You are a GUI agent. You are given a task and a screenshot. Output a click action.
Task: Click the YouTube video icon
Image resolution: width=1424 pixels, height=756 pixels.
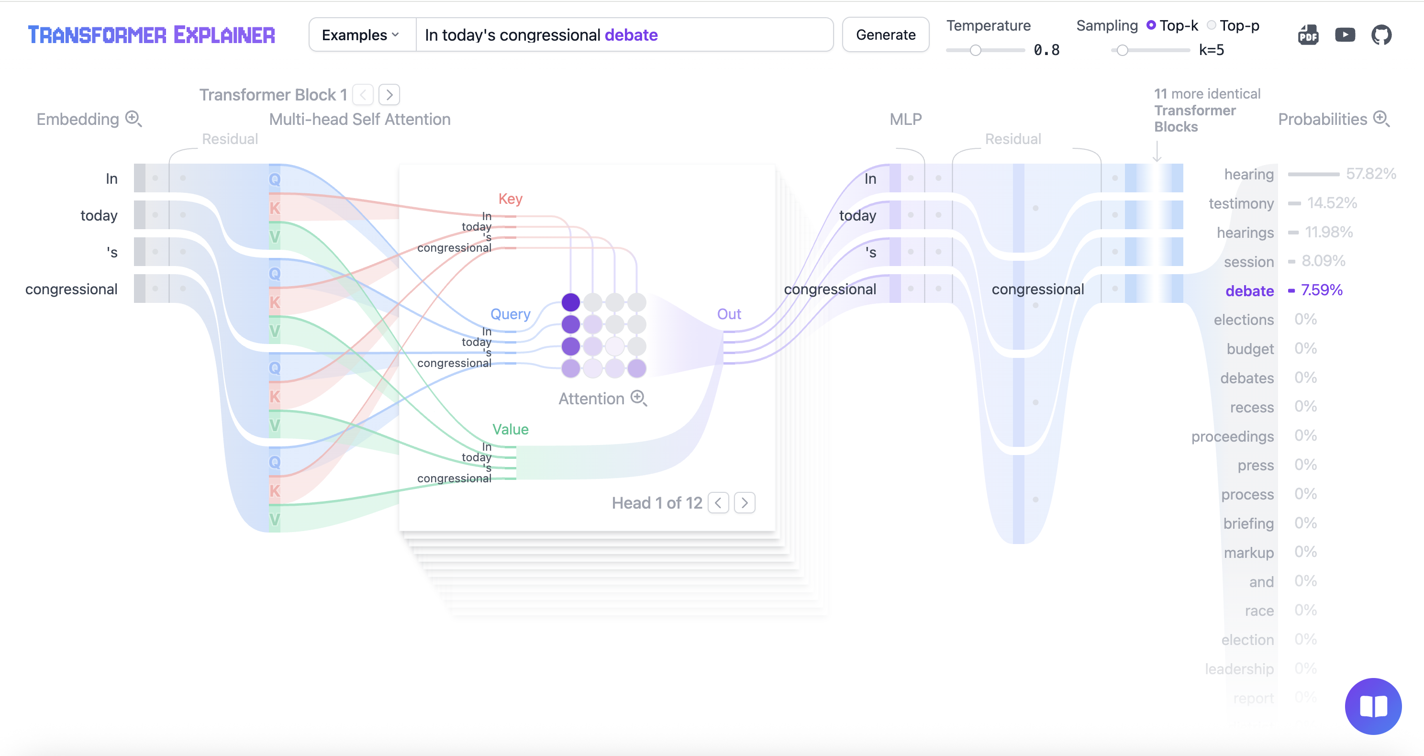click(x=1346, y=34)
